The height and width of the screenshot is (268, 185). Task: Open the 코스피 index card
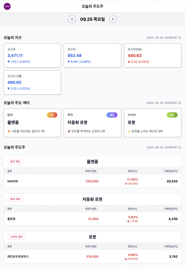(x=32, y=55)
